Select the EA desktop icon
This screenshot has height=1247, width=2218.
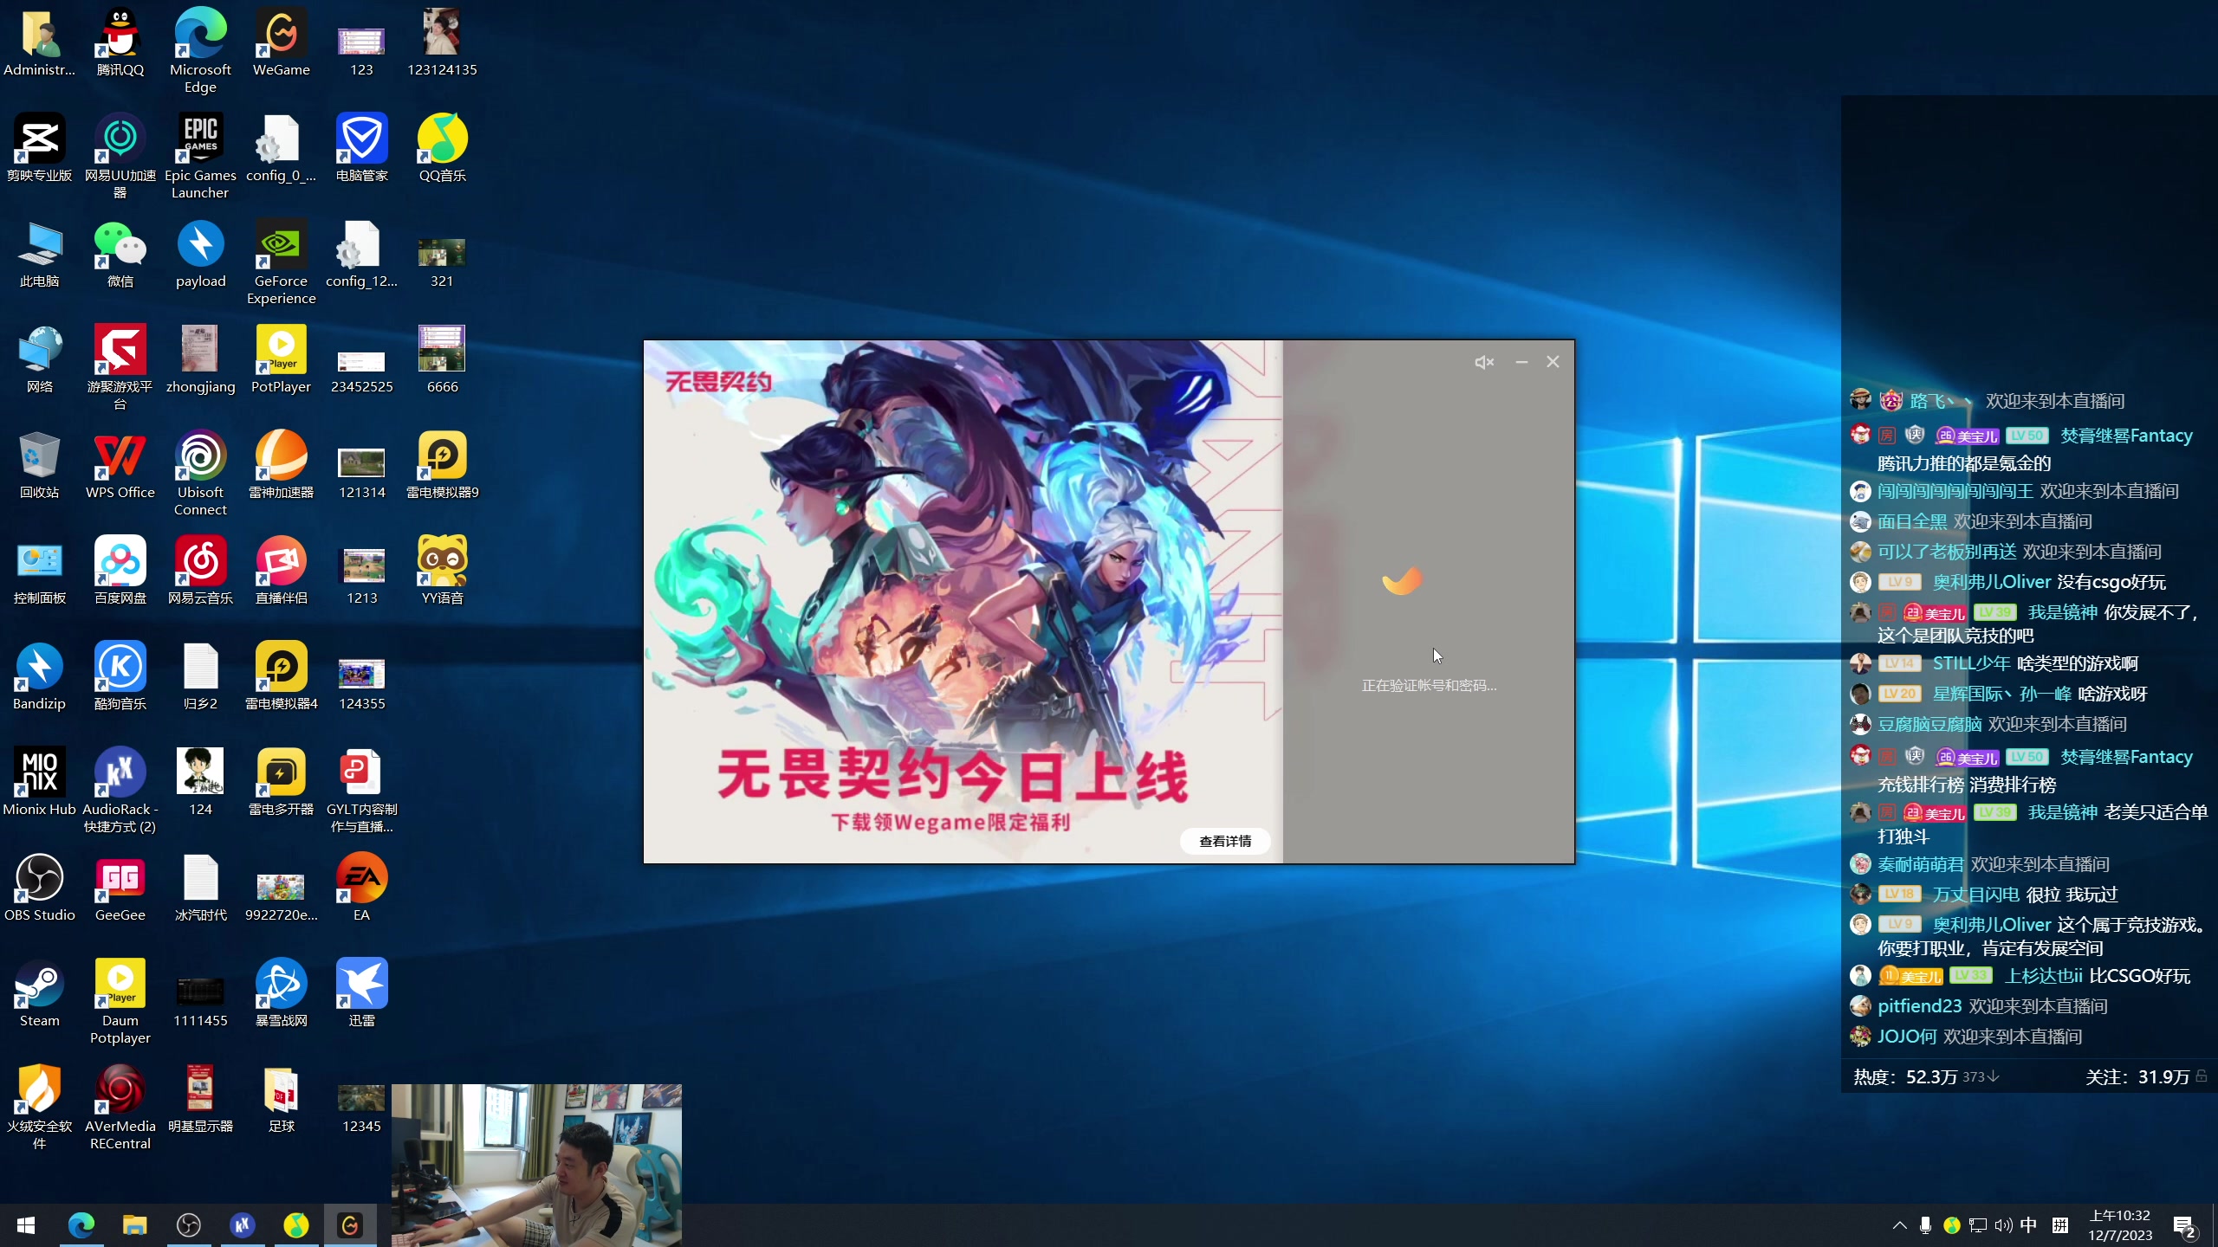pos(361,888)
